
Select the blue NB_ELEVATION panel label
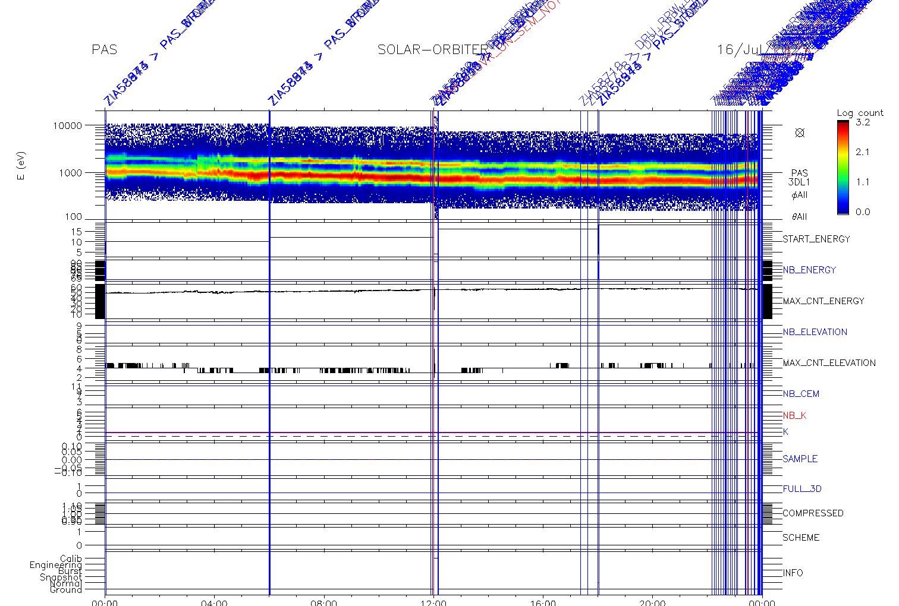[815, 332]
